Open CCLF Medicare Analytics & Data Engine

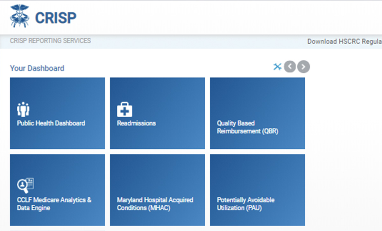[57, 190]
